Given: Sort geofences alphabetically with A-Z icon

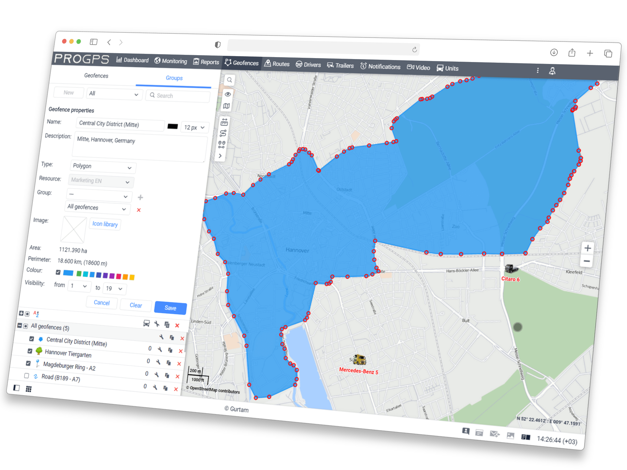Looking at the screenshot, I should (x=36, y=314).
